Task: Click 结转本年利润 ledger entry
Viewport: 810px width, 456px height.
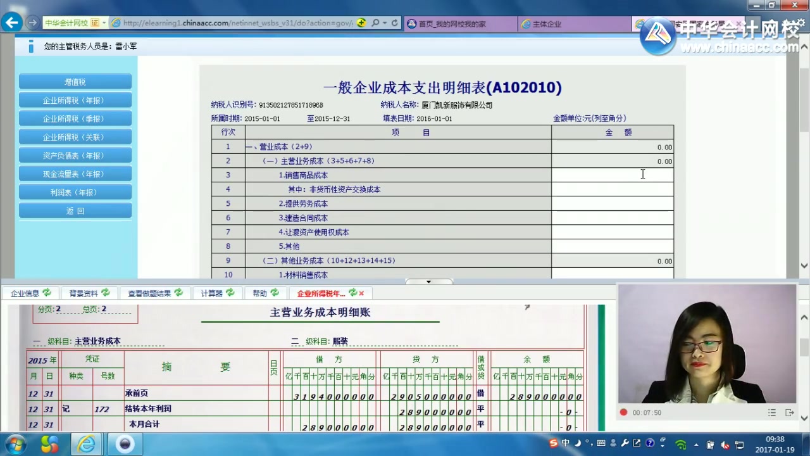Action: (148, 408)
